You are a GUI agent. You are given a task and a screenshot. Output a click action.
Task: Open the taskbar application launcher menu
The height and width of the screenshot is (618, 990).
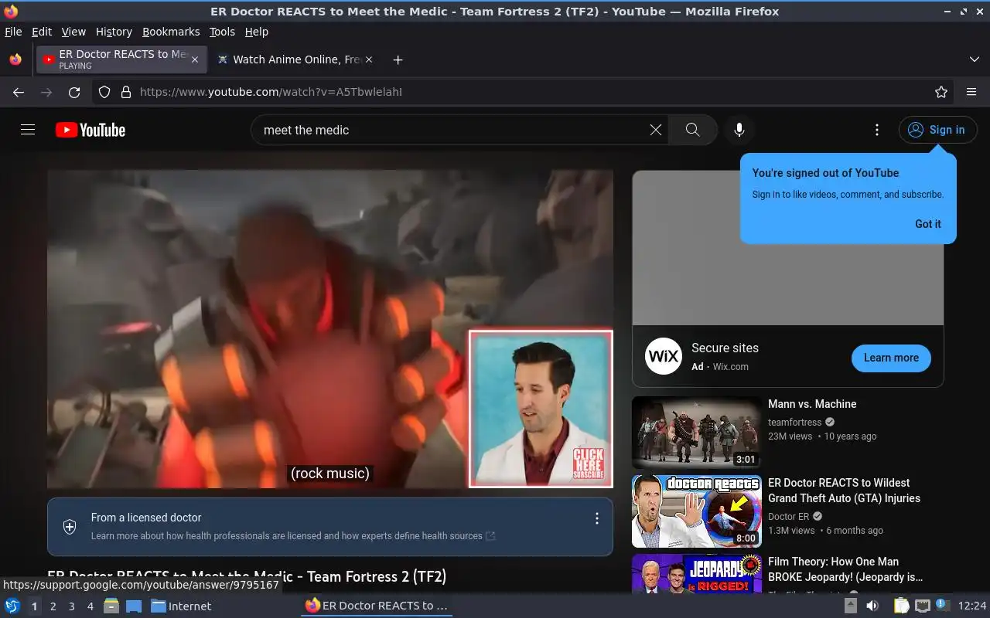click(x=12, y=606)
